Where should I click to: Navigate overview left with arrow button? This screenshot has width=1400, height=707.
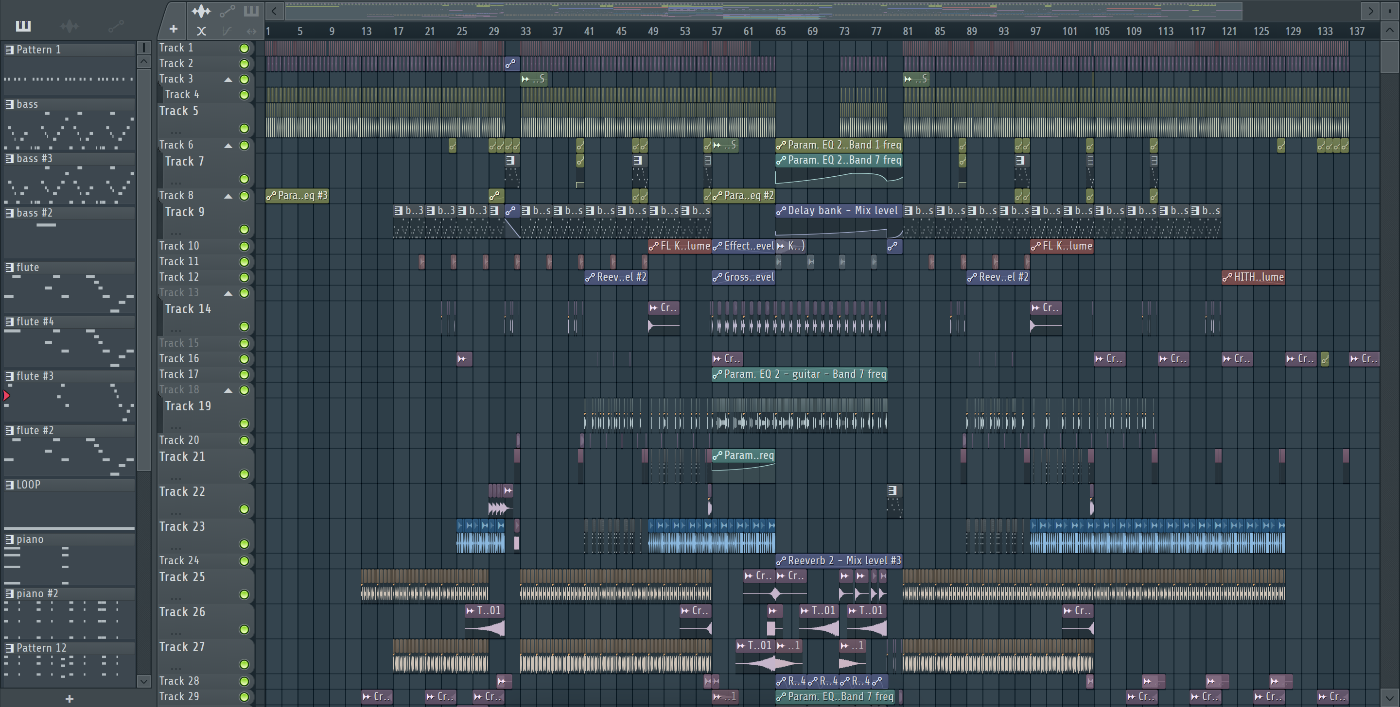(x=274, y=11)
